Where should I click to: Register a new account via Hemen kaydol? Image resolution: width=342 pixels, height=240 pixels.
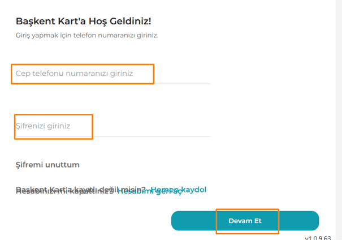195,189
